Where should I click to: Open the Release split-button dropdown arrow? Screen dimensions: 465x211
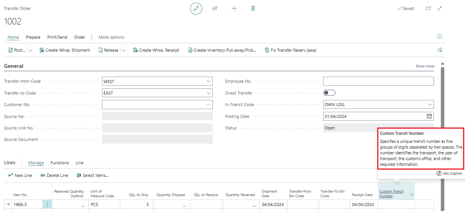(x=124, y=50)
